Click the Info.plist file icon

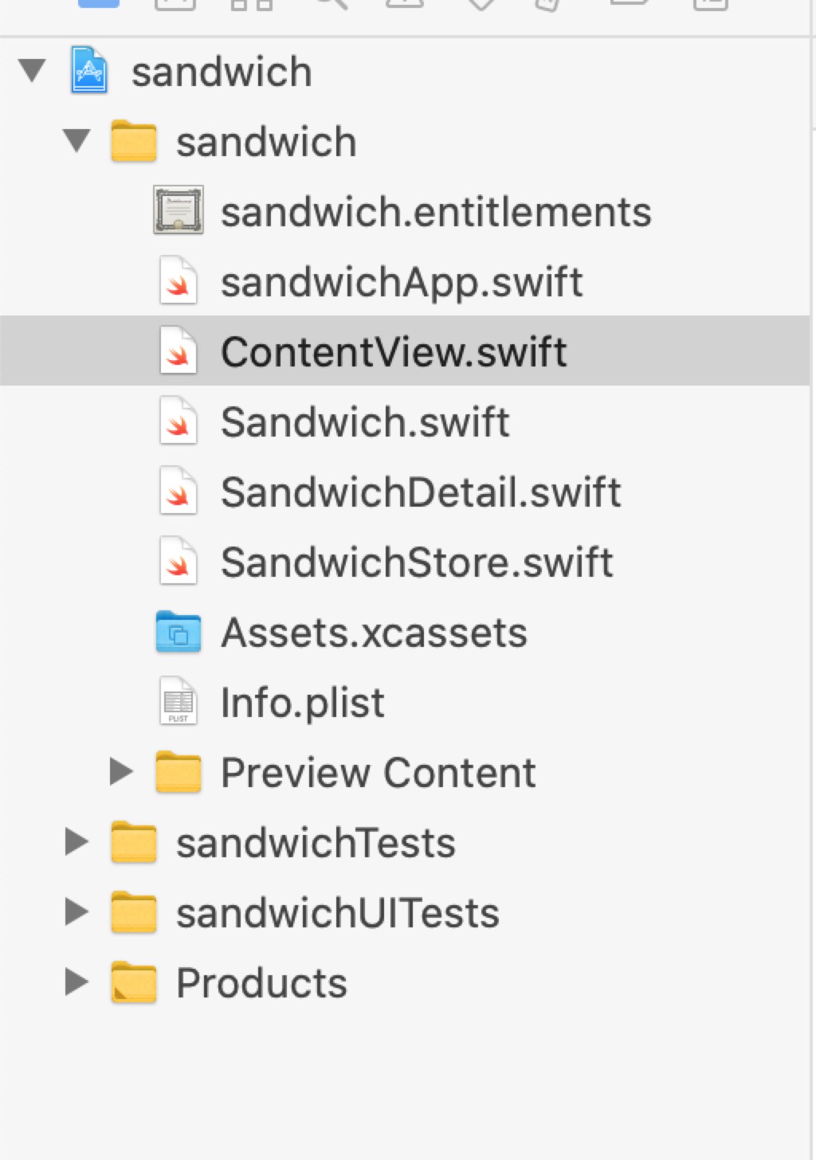click(x=178, y=702)
